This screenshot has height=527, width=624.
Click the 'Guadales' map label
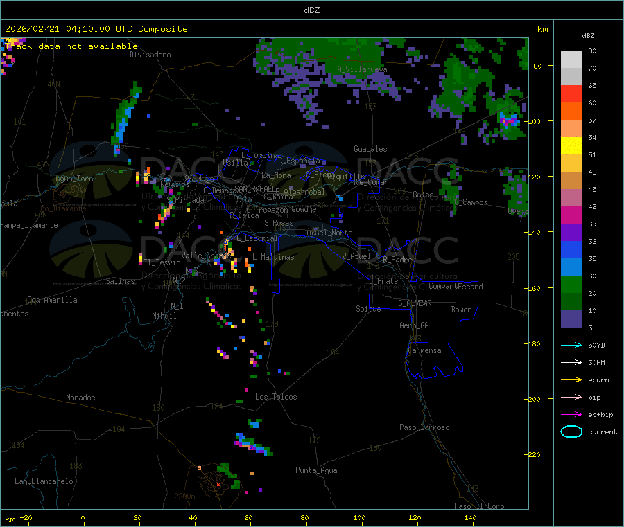point(370,149)
